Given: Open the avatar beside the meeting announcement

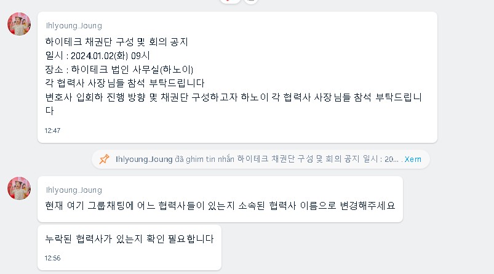Looking at the screenshot, I should [19, 24].
